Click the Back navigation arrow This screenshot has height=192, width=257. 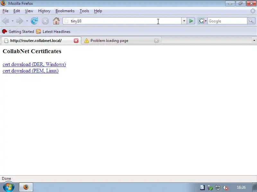point(6,21)
